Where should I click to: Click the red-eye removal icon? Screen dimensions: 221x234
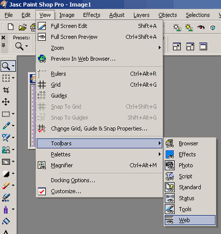pyautogui.click(x=201, y=27)
